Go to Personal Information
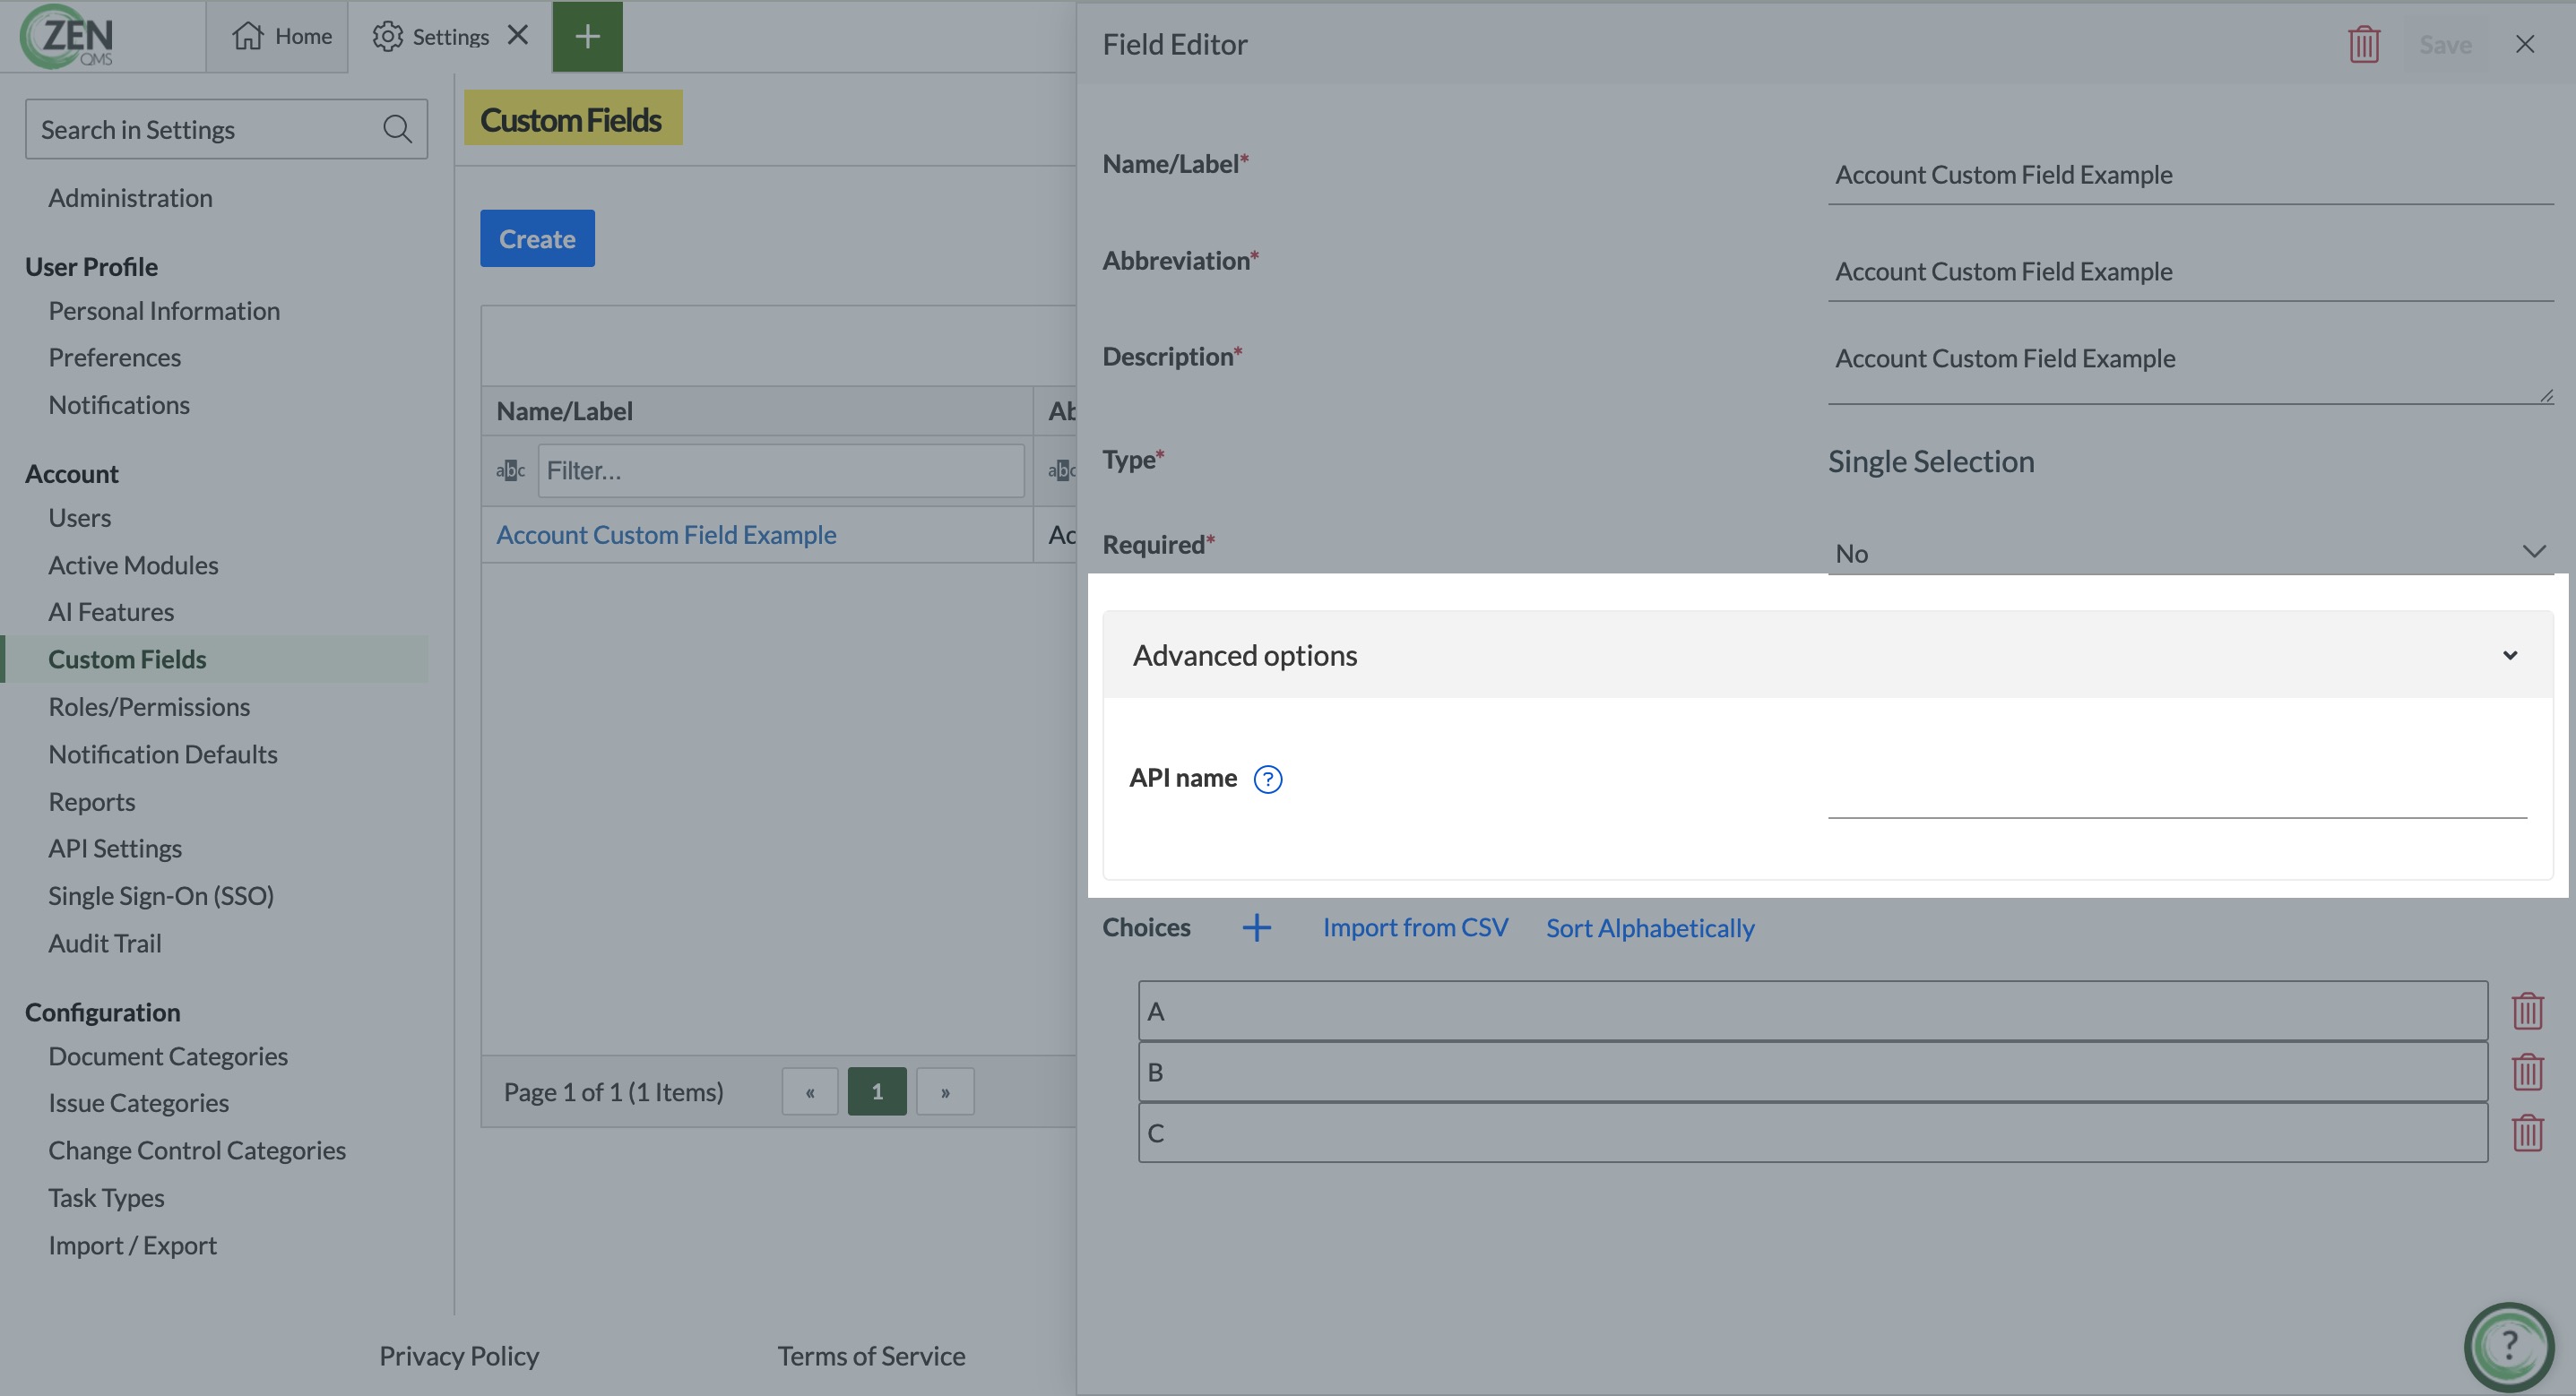 164,310
